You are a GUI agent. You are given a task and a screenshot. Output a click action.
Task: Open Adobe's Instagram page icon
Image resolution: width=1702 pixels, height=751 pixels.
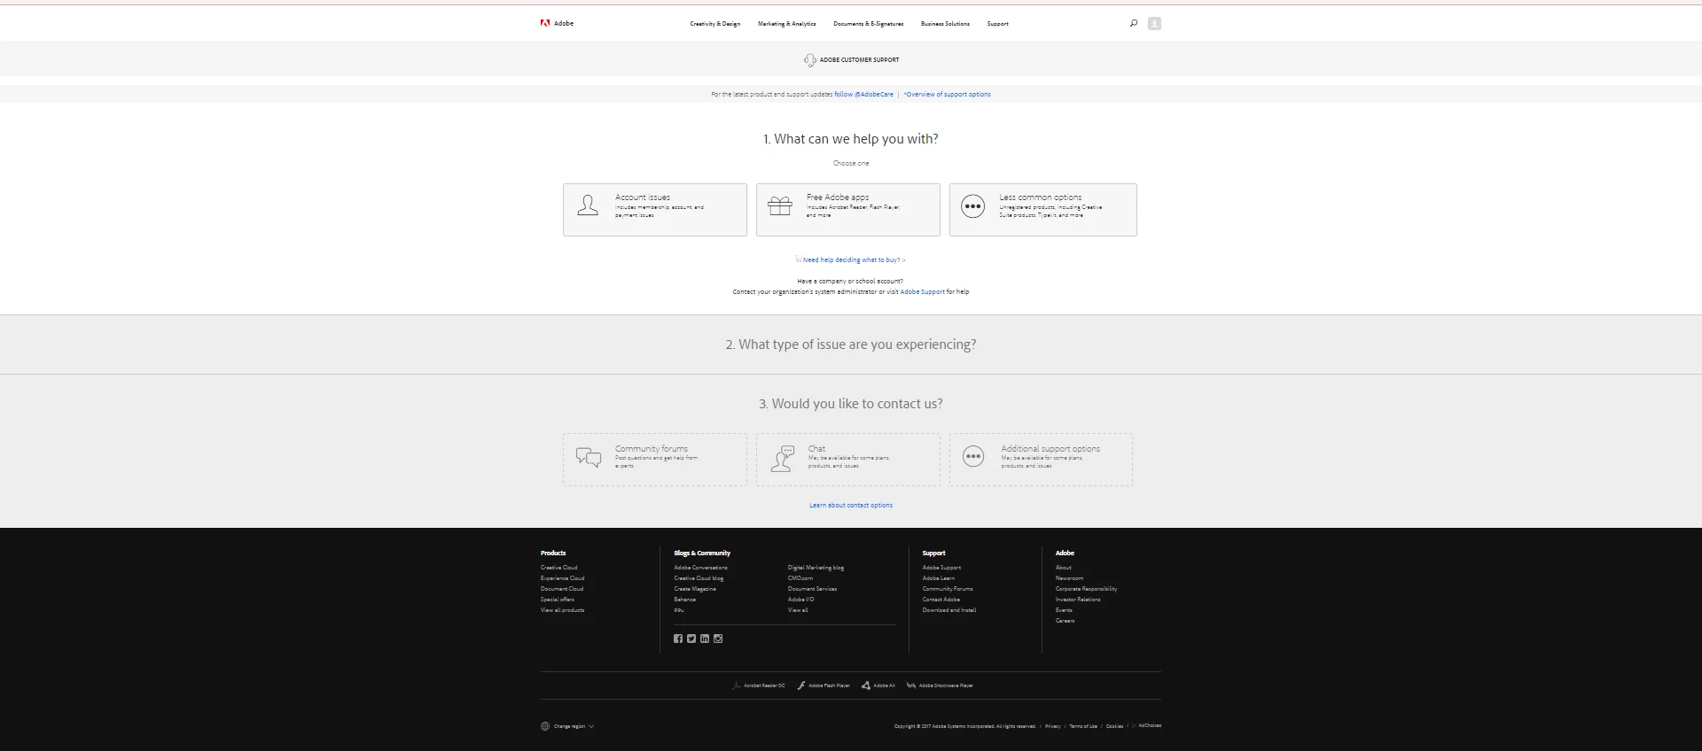[x=718, y=639]
